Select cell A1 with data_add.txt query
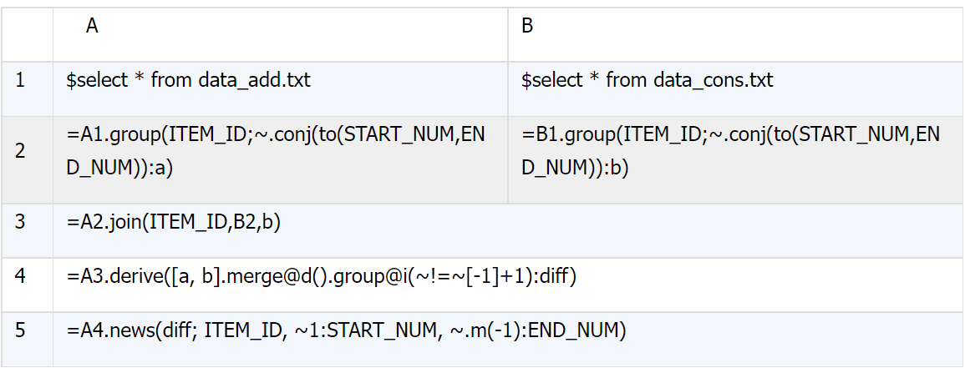The width and height of the screenshot is (965, 368). pyautogui.click(x=281, y=89)
